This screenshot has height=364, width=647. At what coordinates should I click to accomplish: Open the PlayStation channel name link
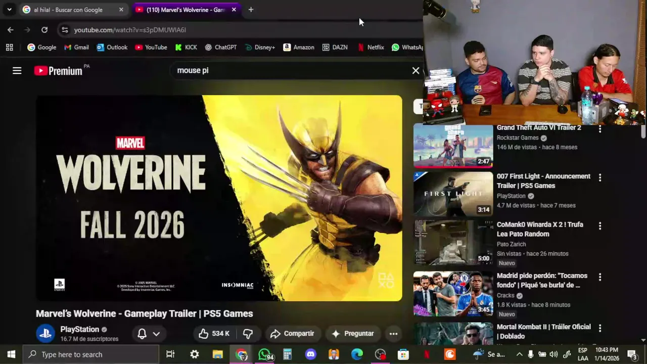79,329
